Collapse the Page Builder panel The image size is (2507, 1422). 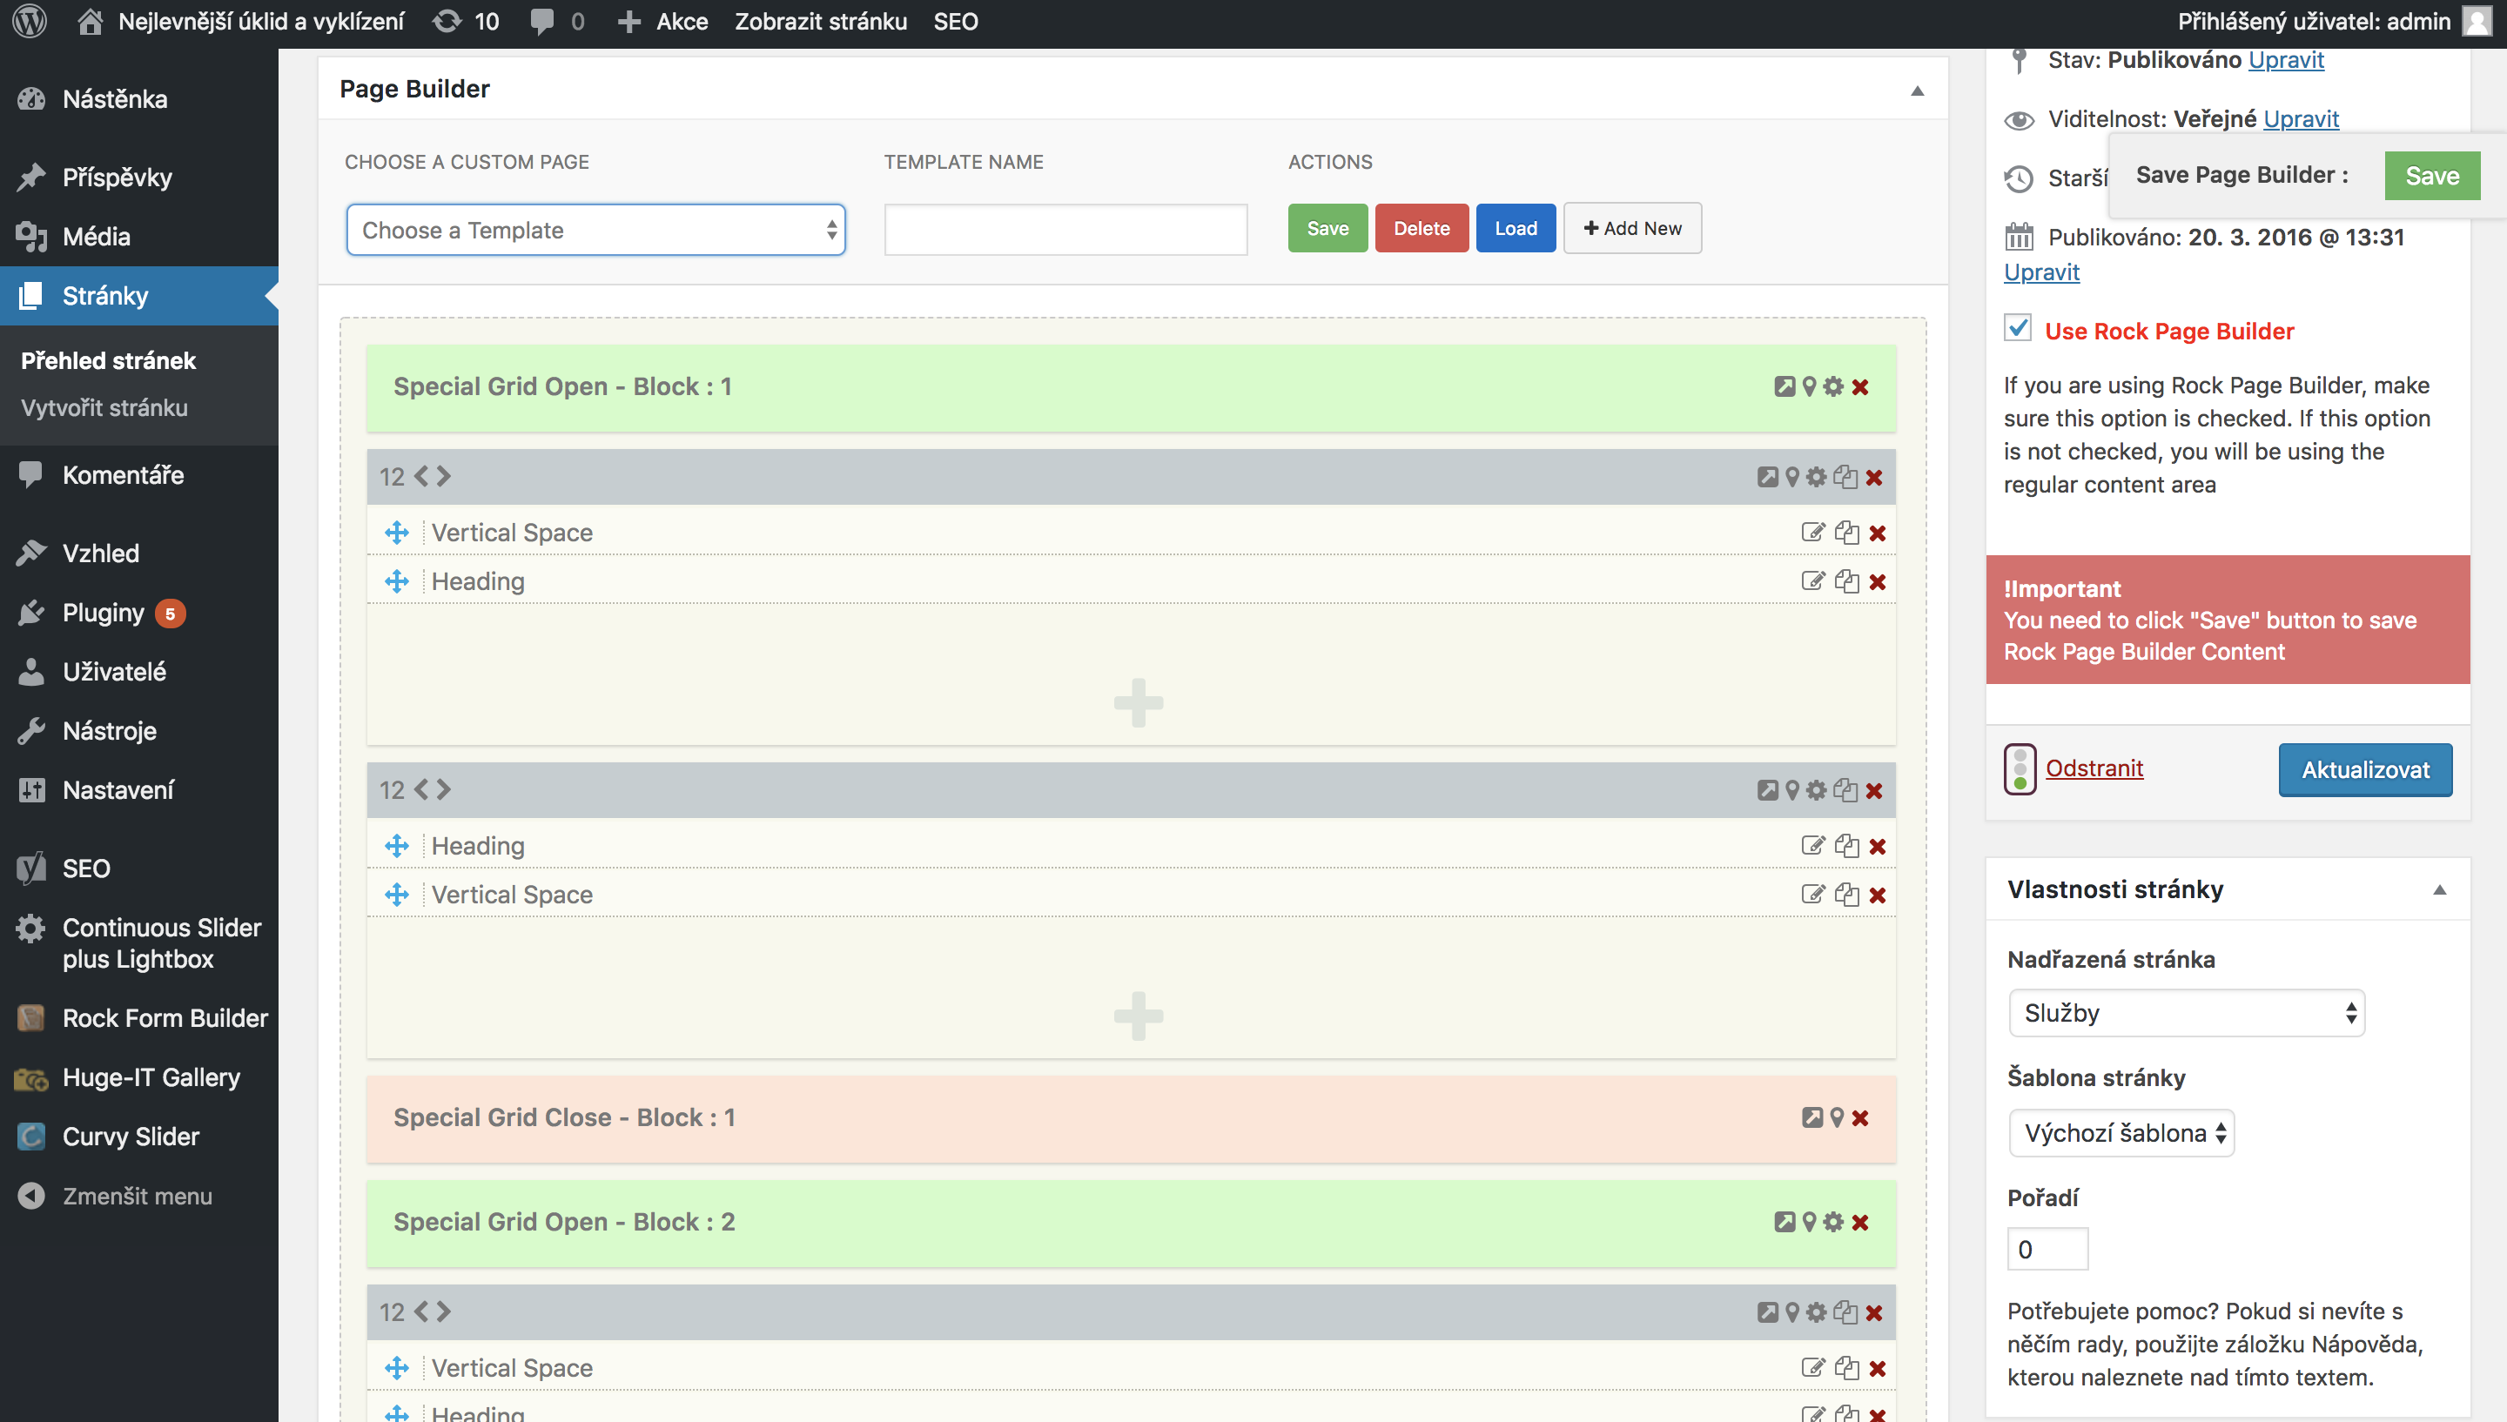1917,90
